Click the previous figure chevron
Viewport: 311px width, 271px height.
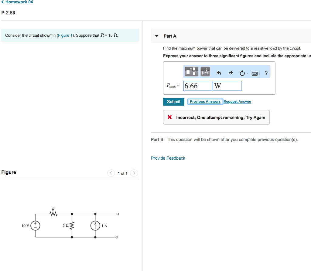(111, 173)
